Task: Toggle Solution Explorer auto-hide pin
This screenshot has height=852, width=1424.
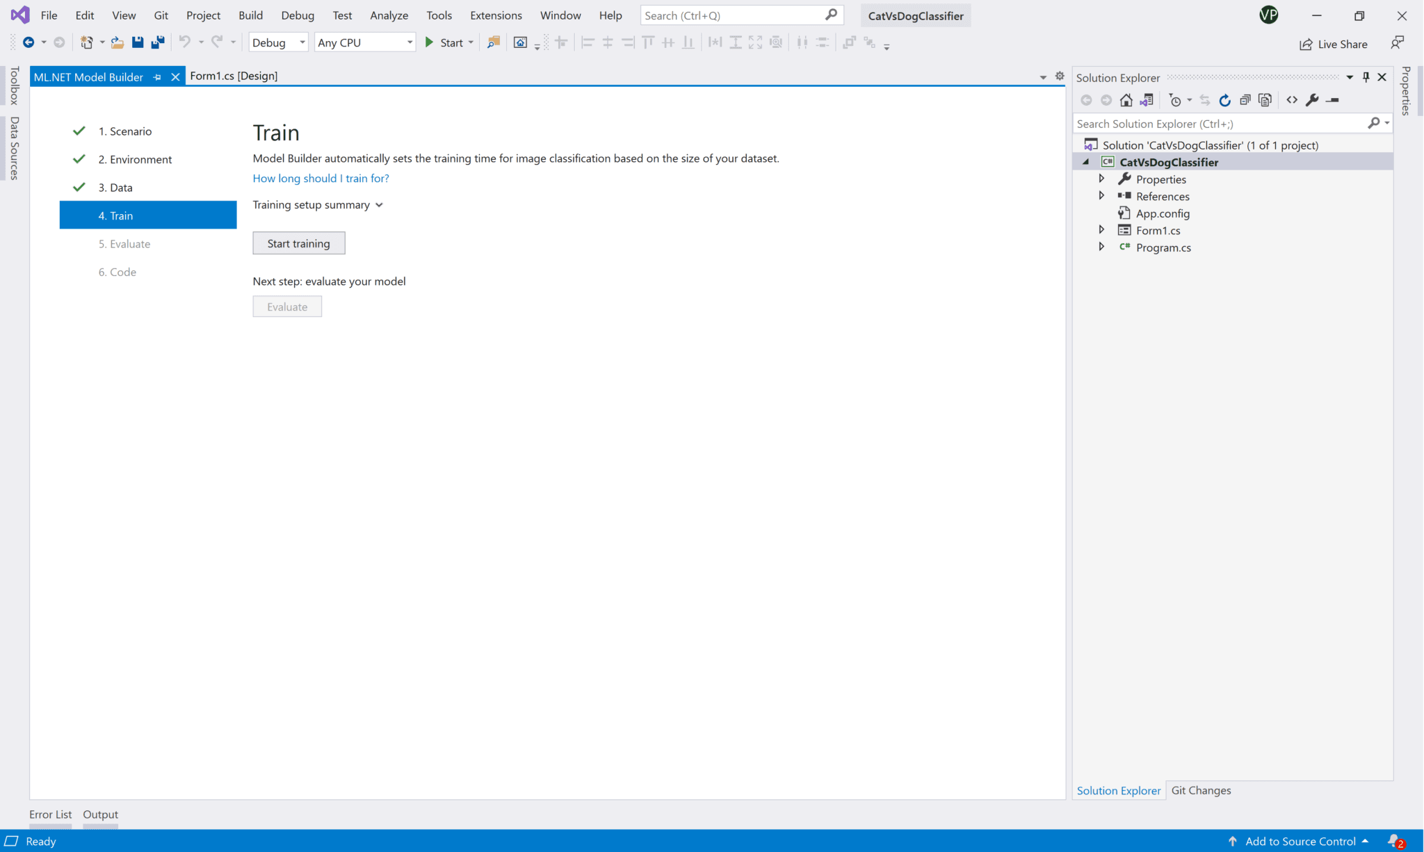Action: coord(1366,77)
